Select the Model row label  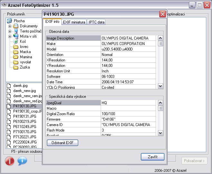tap(51, 49)
